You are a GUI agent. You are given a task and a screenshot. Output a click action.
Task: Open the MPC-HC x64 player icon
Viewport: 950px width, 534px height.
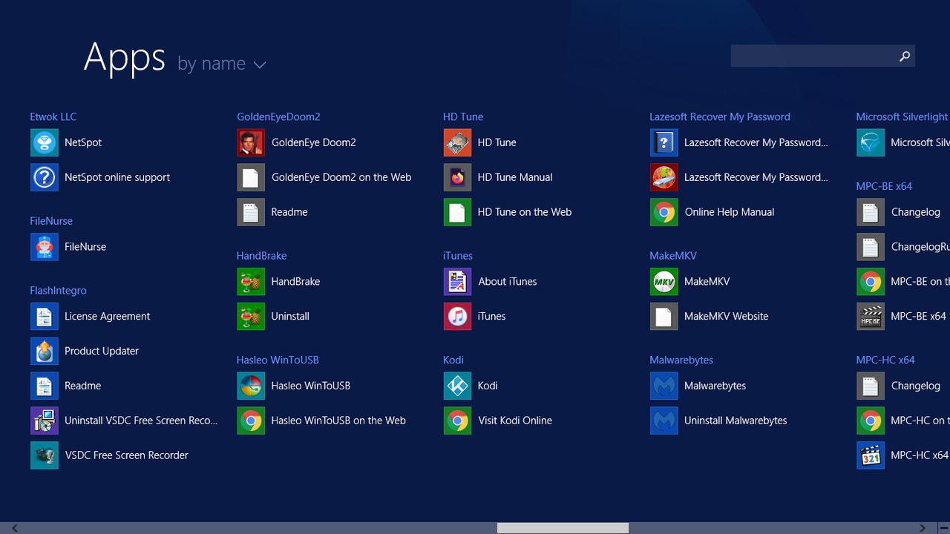click(x=870, y=455)
